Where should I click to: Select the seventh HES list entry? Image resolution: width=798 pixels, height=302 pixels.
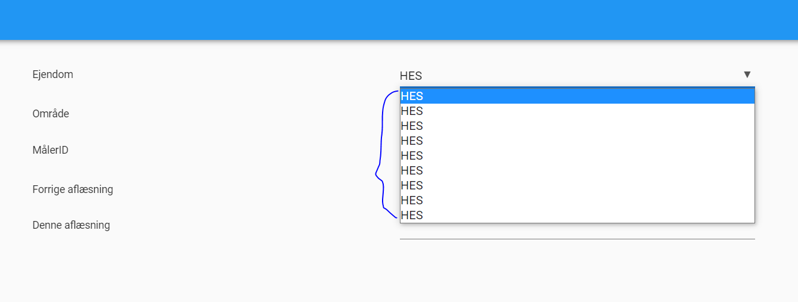click(x=577, y=185)
